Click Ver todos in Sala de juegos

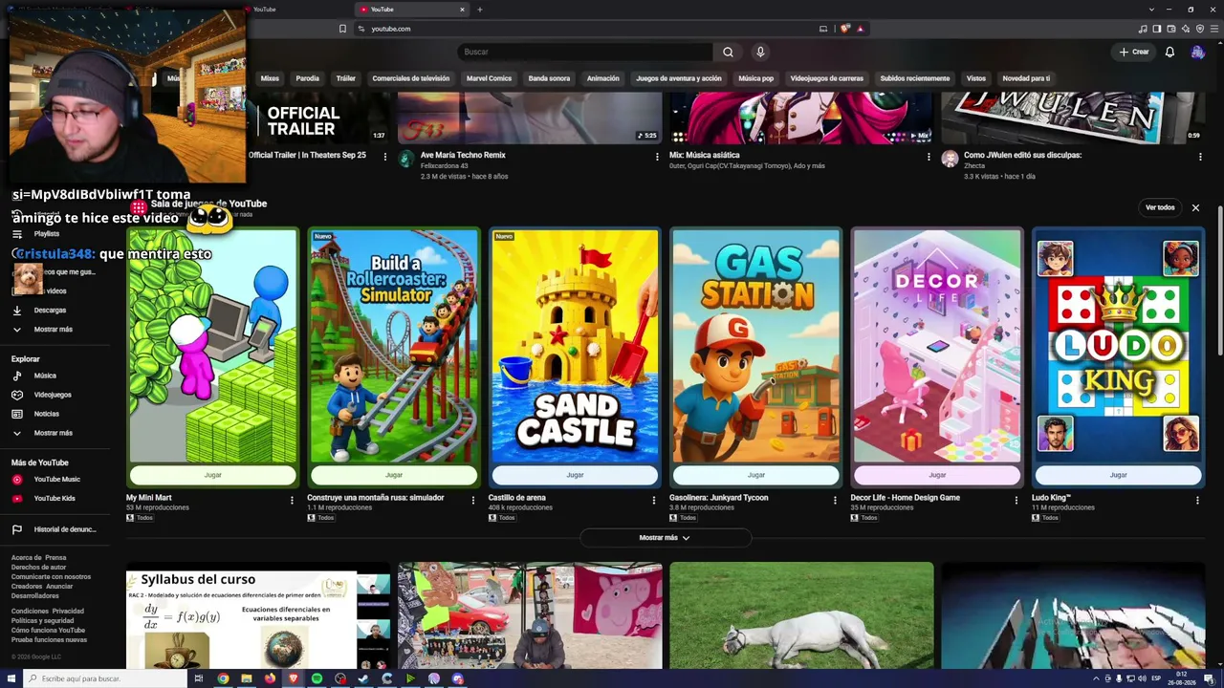[x=1160, y=207]
